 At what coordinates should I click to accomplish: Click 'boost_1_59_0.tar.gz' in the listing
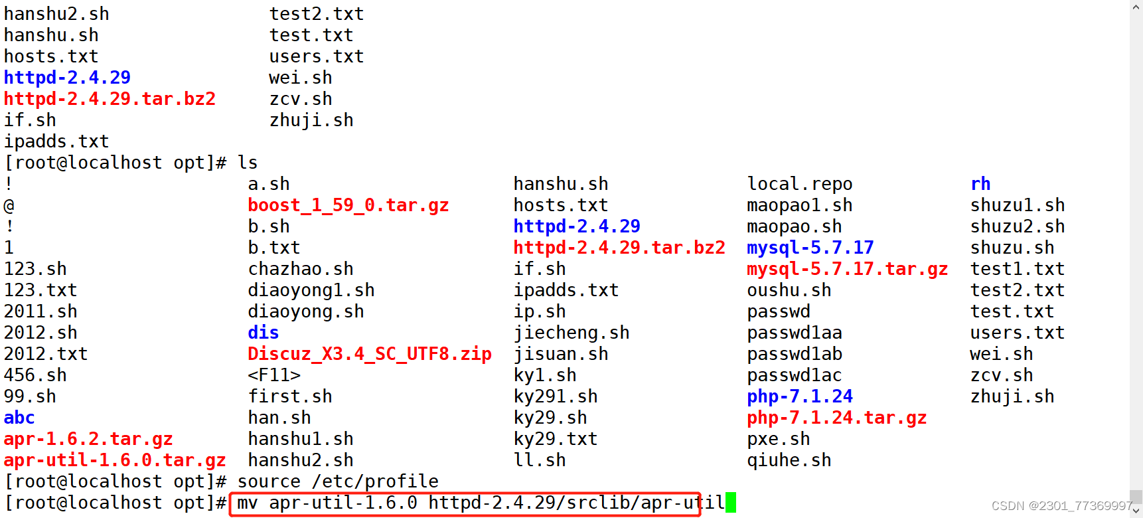(x=348, y=205)
